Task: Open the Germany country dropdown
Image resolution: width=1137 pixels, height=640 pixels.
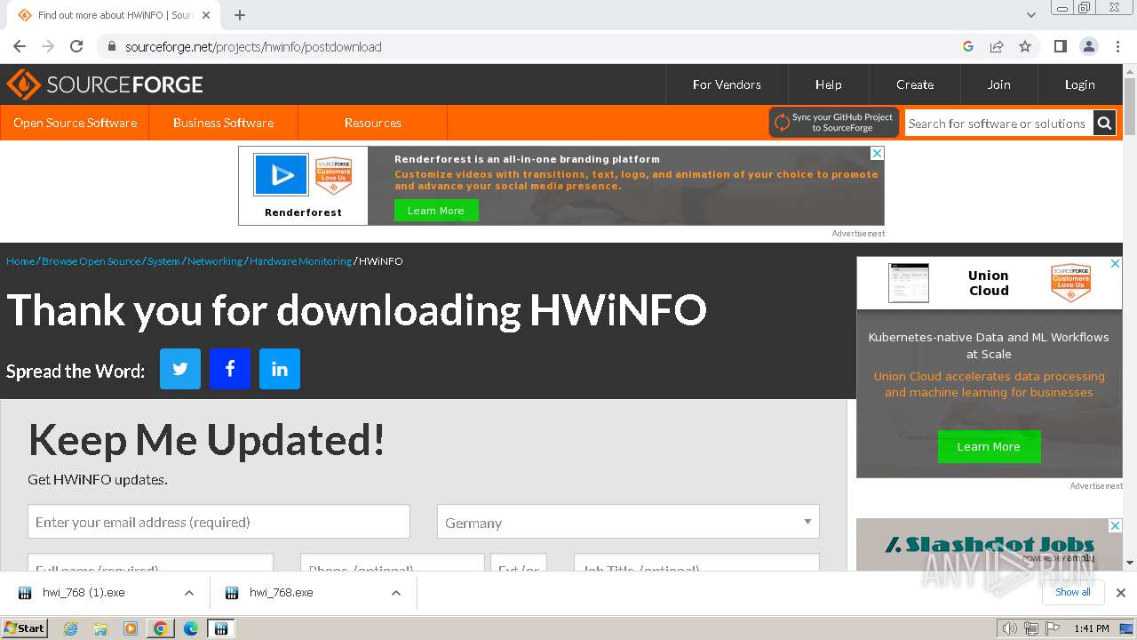Action: coord(628,522)
